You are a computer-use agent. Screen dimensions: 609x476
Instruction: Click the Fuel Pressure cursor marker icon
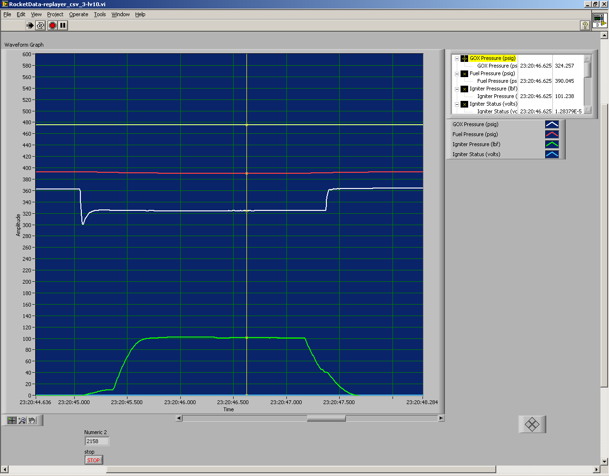(x=464, y=74)
